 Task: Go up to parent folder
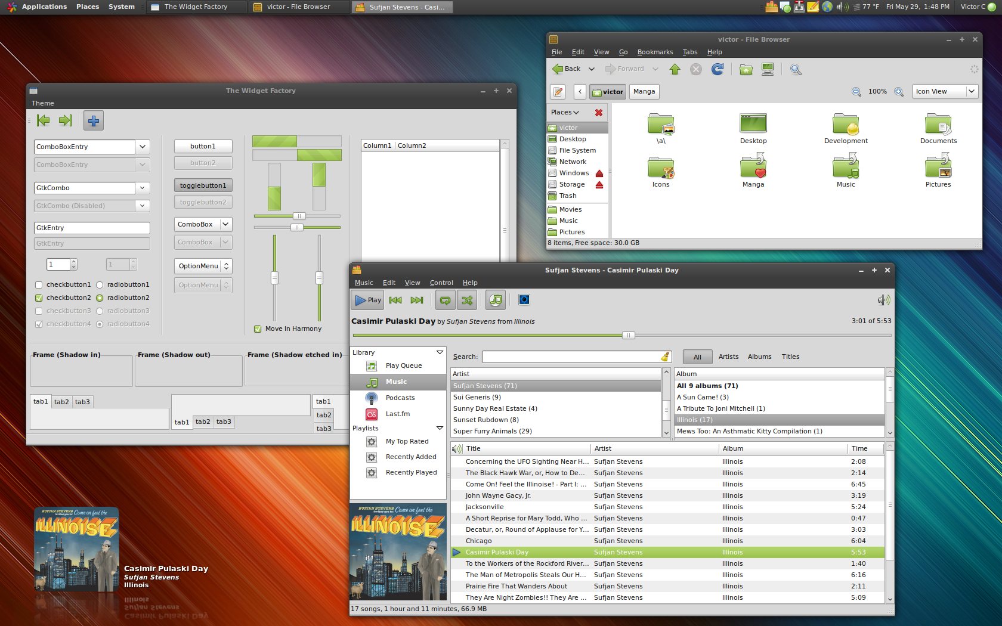(675, 69)
